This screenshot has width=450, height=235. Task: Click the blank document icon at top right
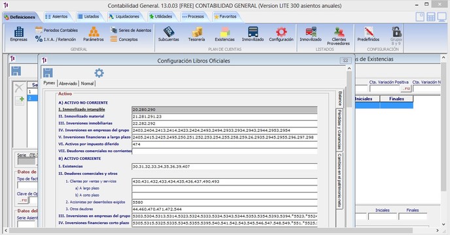pos(420,17)
